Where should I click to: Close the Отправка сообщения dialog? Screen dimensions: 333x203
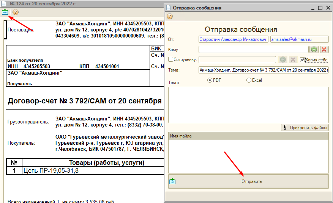(328, 8)
